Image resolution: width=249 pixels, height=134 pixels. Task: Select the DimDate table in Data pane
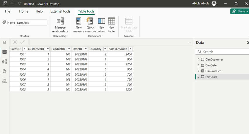(211, 65)
